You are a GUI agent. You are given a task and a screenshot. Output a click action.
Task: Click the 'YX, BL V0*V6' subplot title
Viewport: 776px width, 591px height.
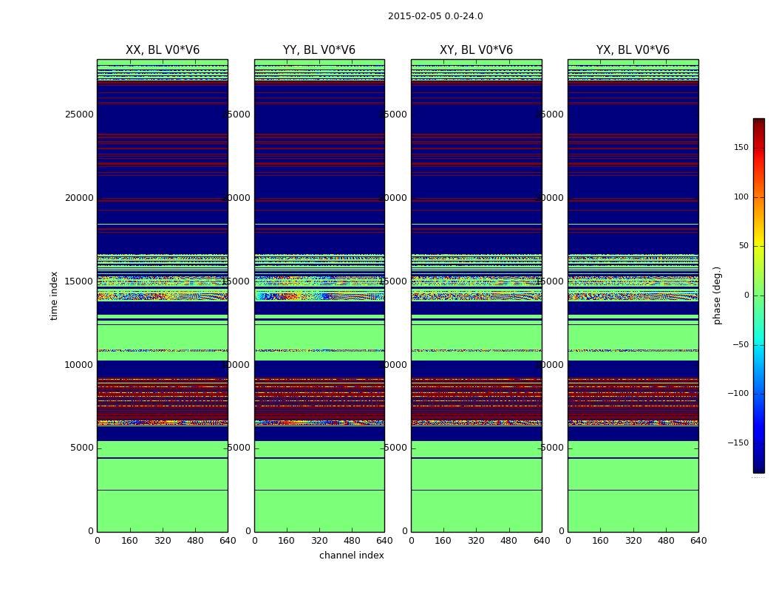pyautogui.click(x=633, y=50)
